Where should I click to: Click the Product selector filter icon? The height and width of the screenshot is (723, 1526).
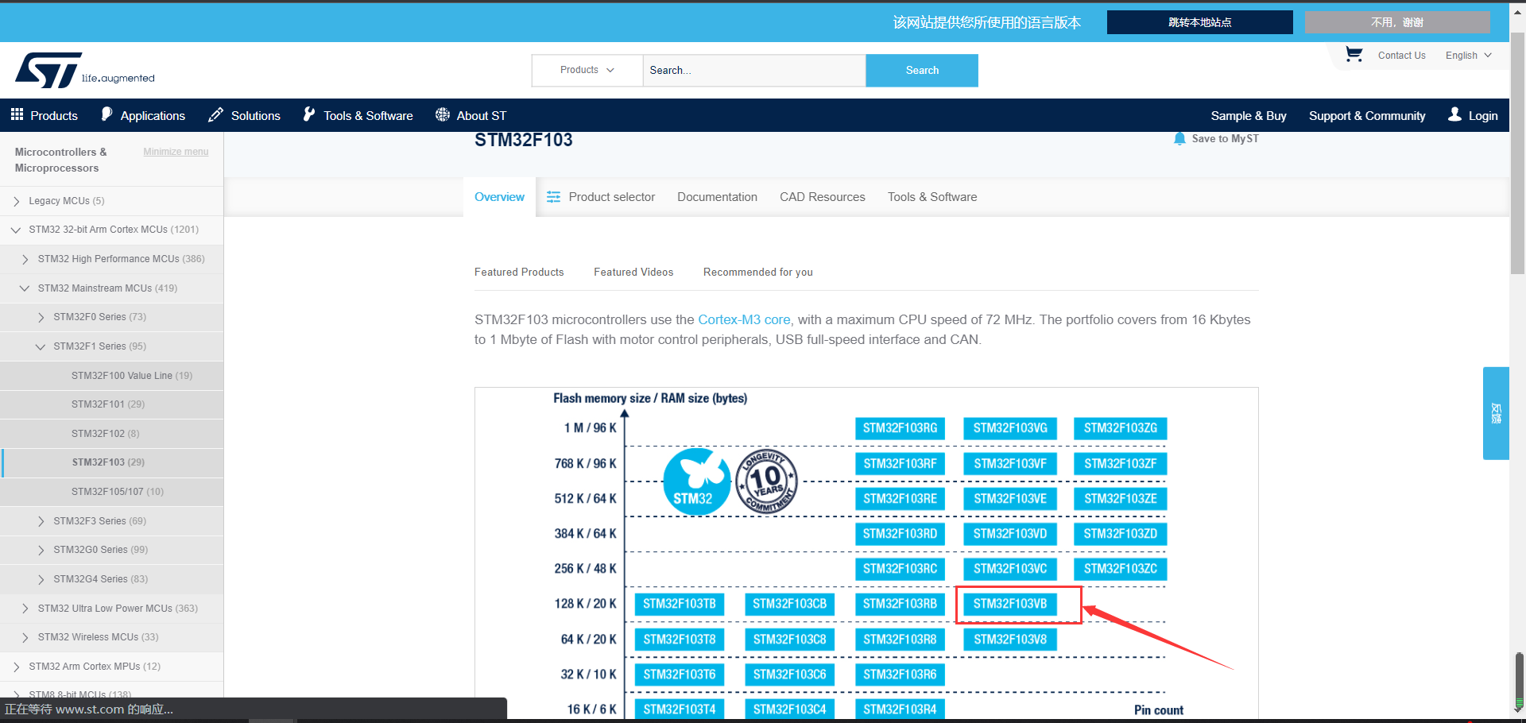coord(554,197)
